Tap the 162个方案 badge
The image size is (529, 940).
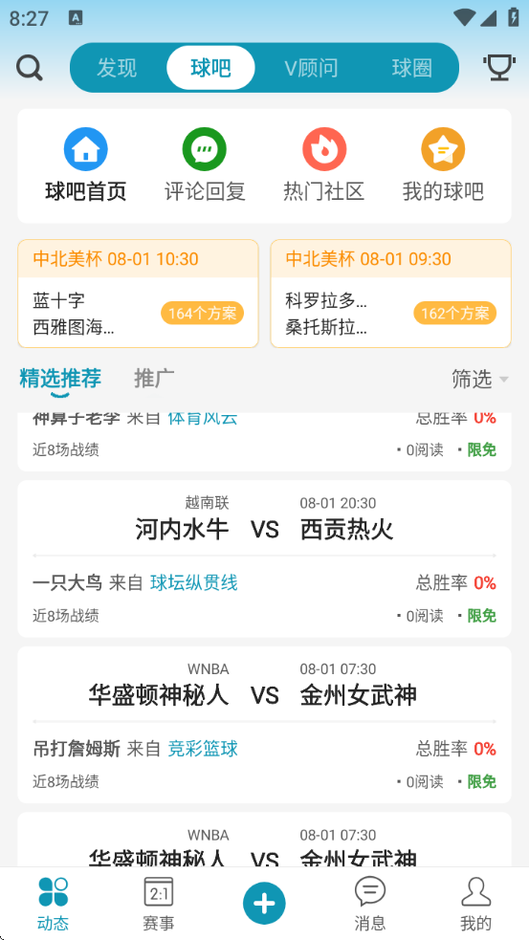(x=455, y=313)
